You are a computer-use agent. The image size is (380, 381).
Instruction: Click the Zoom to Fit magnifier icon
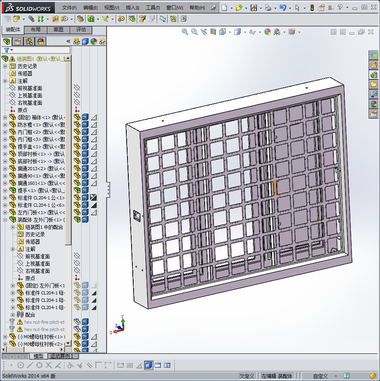(185, 32)
